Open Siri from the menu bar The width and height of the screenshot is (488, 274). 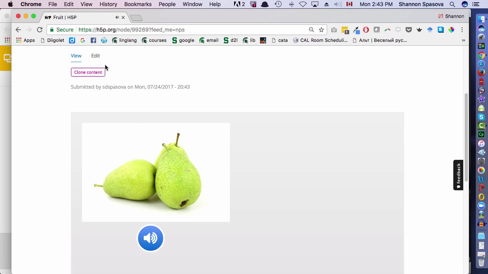(x=465, y=4)
